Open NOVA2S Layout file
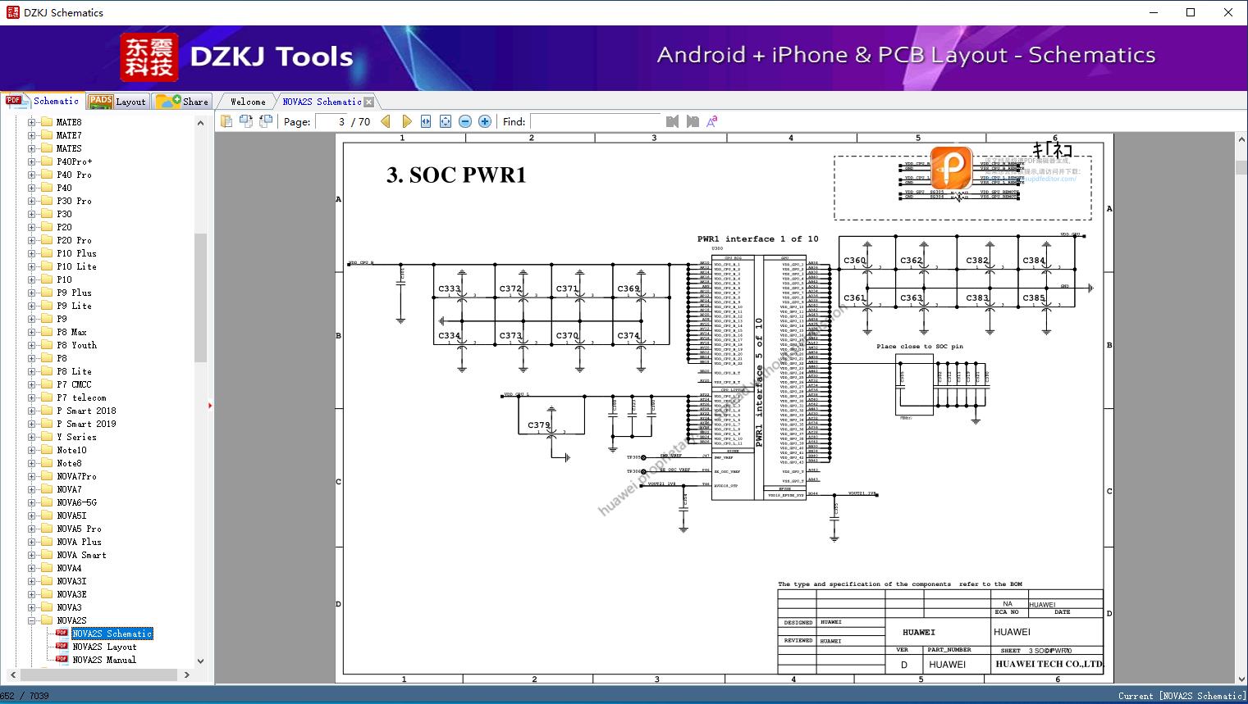The height and width of the screenshot is (704, 1248). pyautogui.click(x=104, y=647)
